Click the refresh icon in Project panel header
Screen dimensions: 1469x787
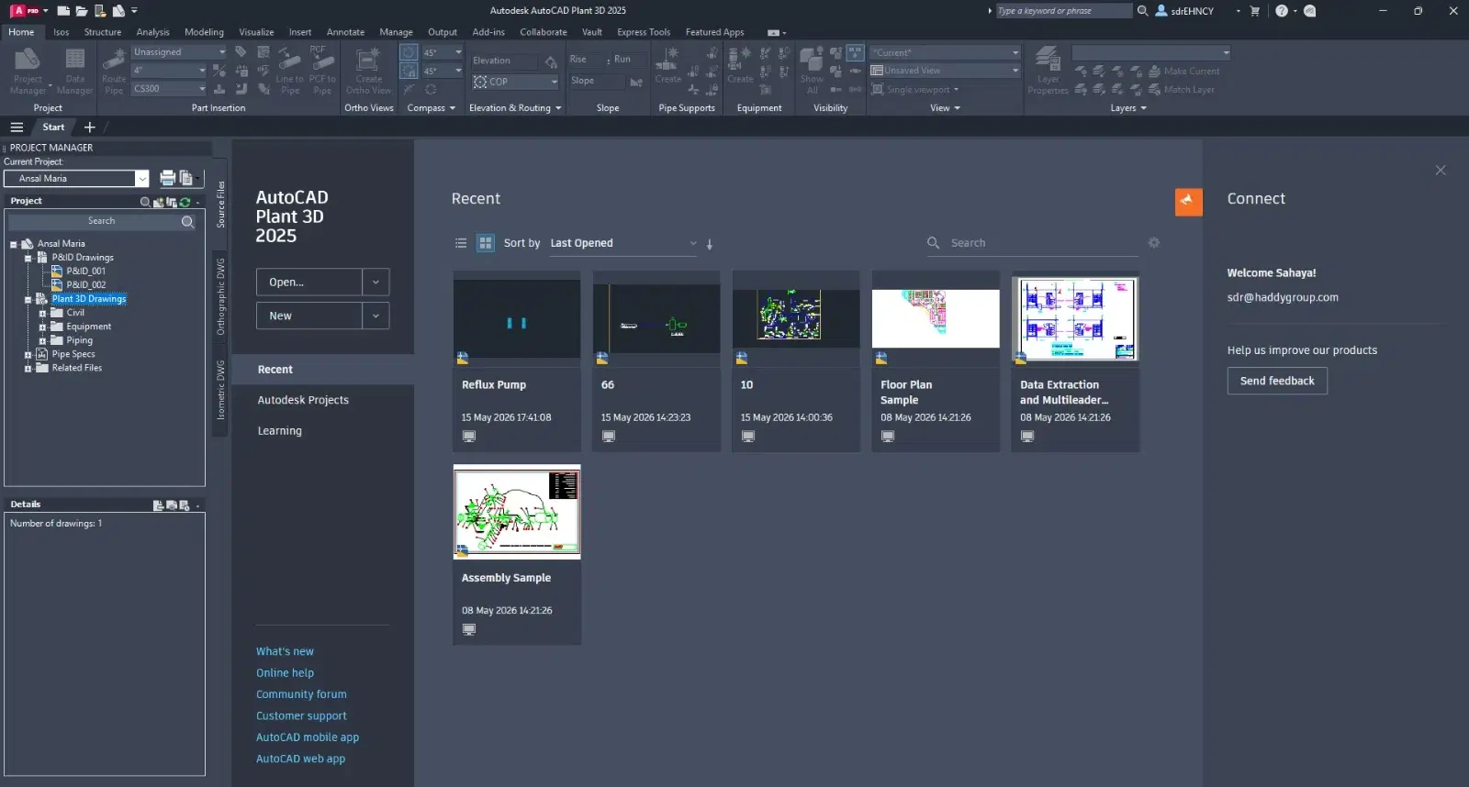click(x=185, y=202)
